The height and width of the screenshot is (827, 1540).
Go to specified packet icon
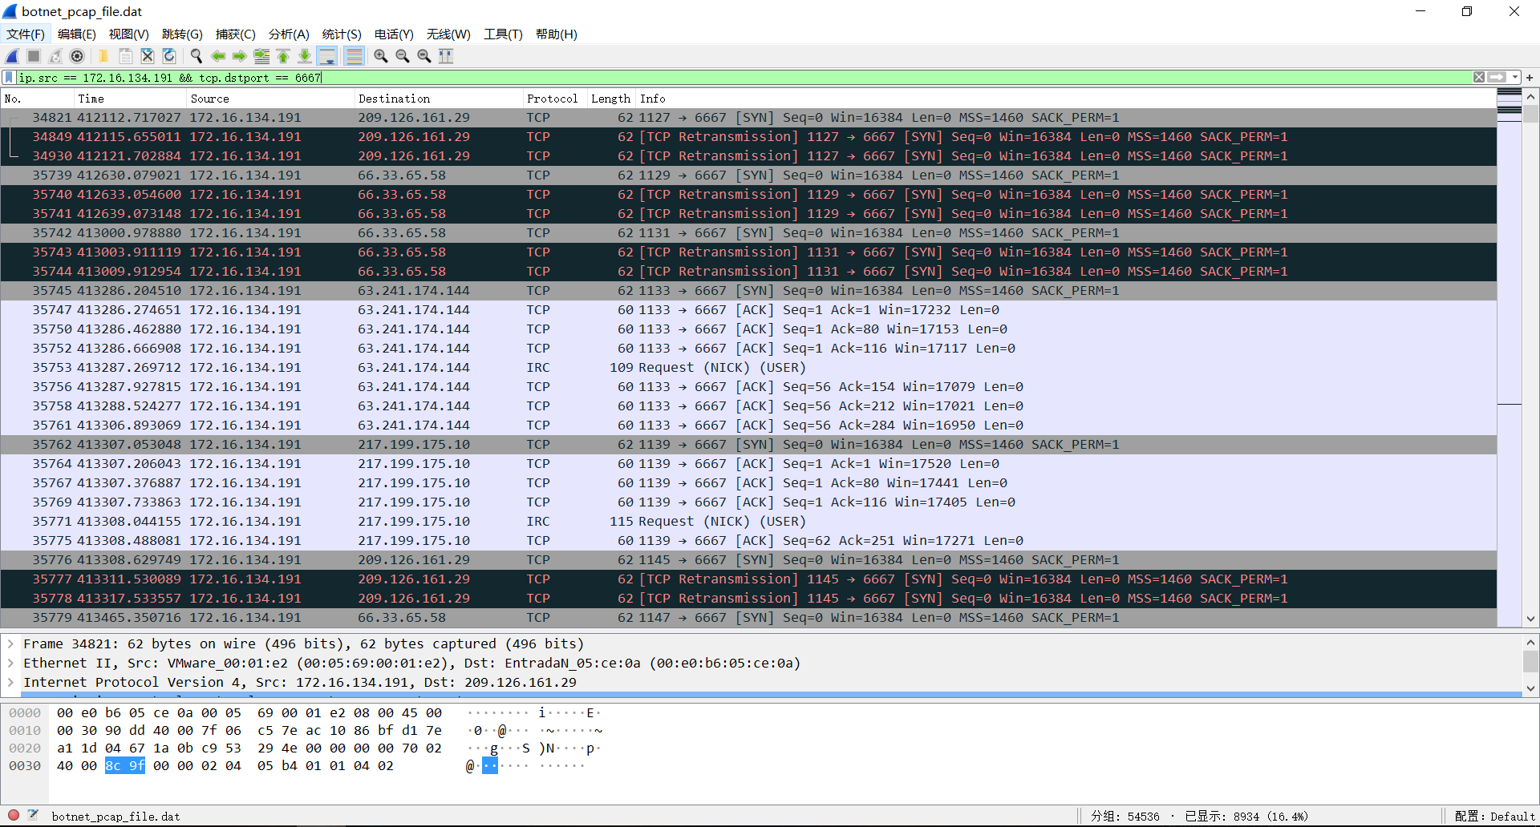click(x=261, y=56)
